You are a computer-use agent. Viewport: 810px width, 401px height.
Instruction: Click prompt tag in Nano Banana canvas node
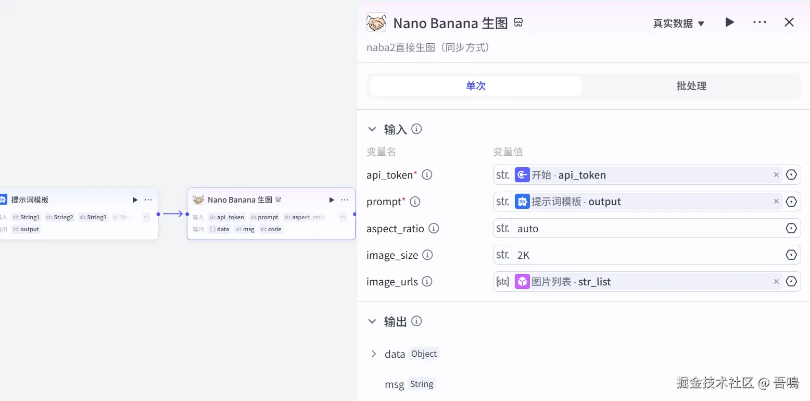coord(264,217)
